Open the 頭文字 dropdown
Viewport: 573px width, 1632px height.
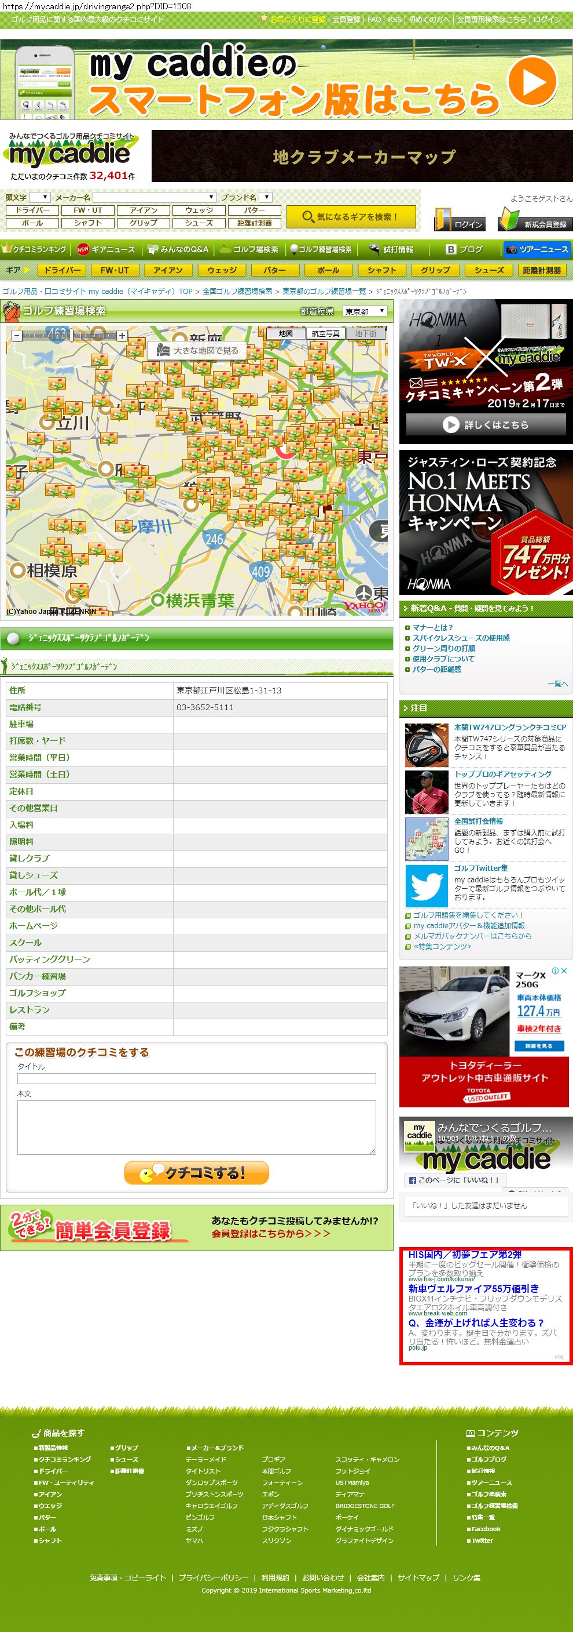click(39, 197)
